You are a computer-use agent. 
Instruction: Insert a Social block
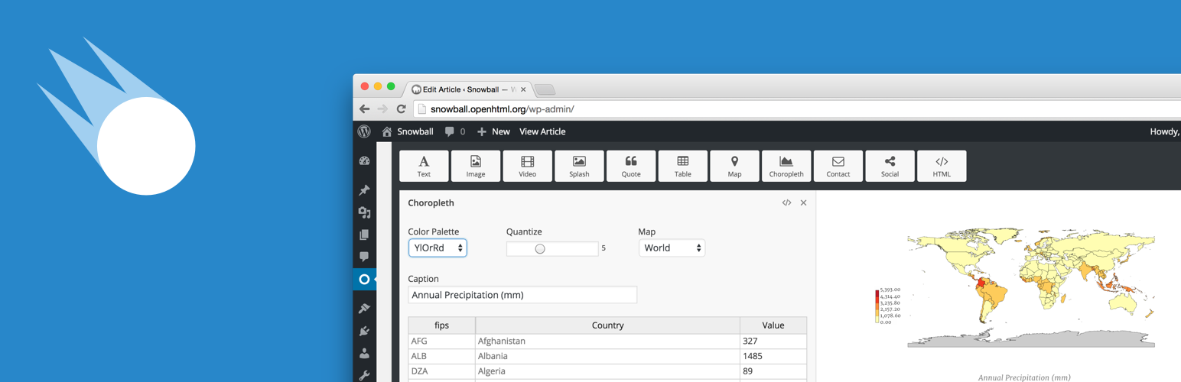[890, 166]
